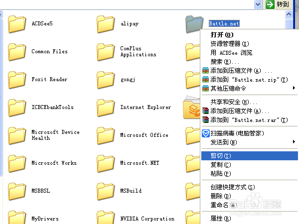Click the NVIDIA Corporation name label
Screen dimensions: 299x224
coord(148,219)
